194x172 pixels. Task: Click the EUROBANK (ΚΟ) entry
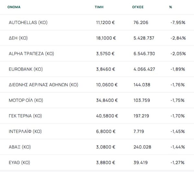click(26, 69)
